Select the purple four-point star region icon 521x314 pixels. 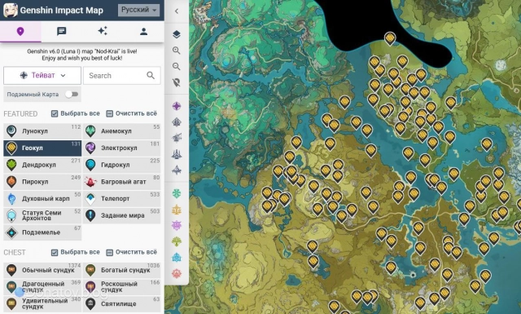tap(177, 106)
